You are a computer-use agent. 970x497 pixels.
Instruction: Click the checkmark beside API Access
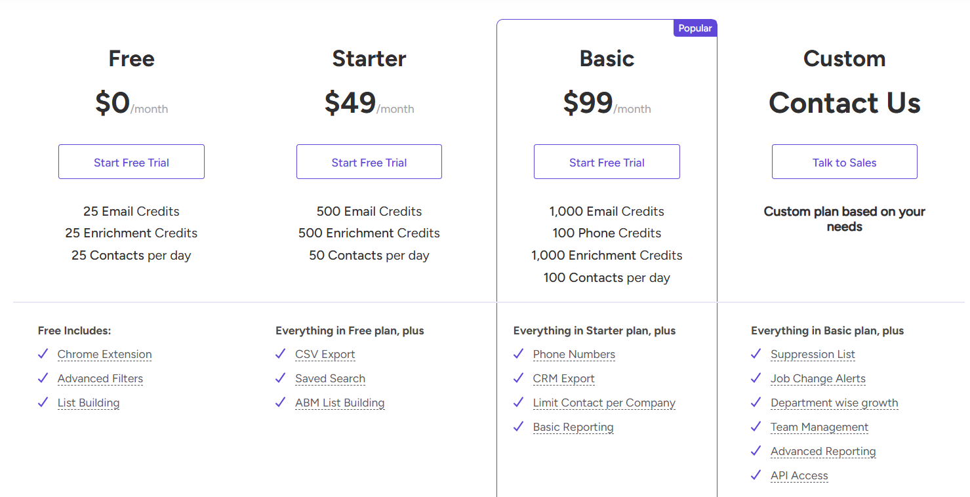pos(756,475)
